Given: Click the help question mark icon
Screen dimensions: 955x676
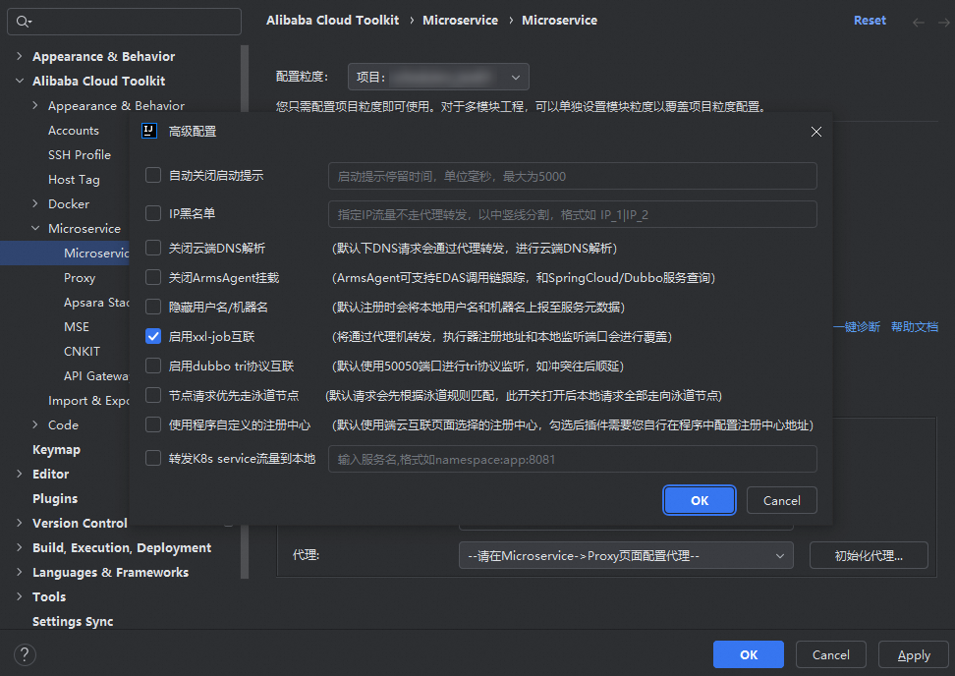Looking at the screenshot, I should [25, 654].
